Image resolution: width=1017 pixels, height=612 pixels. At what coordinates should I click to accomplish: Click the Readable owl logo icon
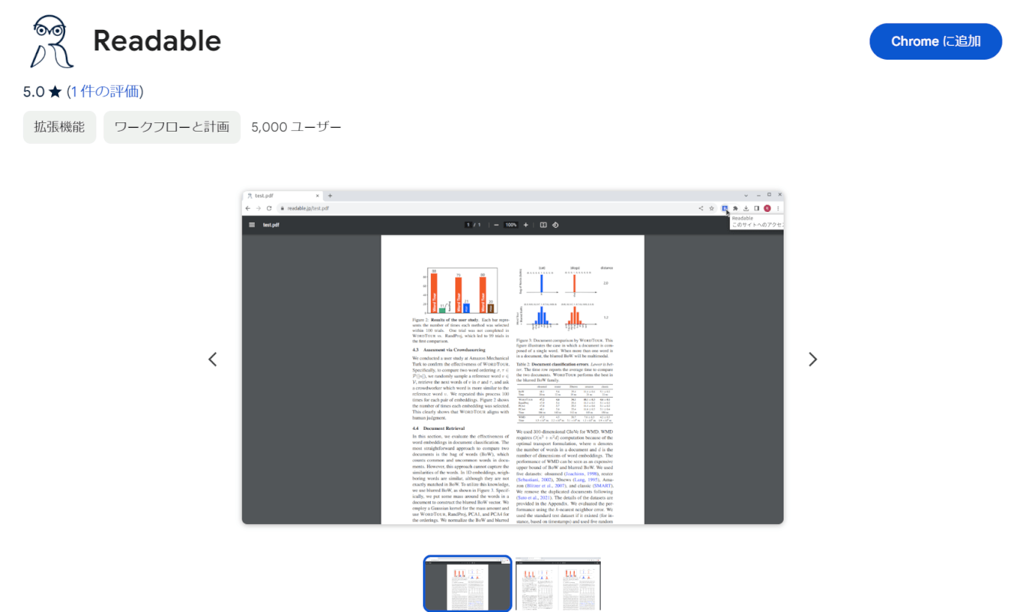pos(52,41)
